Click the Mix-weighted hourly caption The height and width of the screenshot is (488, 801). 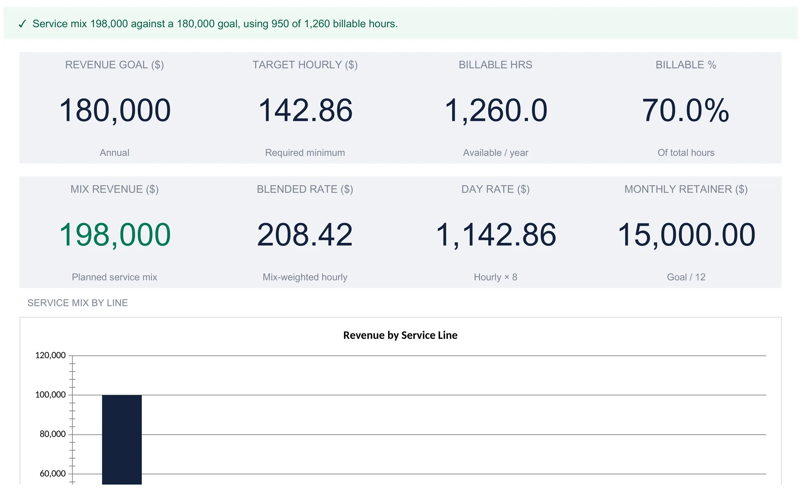click(x=305, y=277)
